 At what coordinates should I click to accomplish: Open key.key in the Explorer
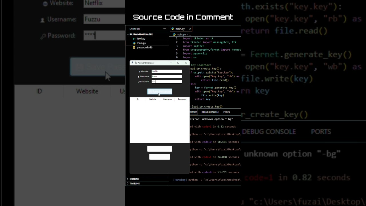point(141,39)
